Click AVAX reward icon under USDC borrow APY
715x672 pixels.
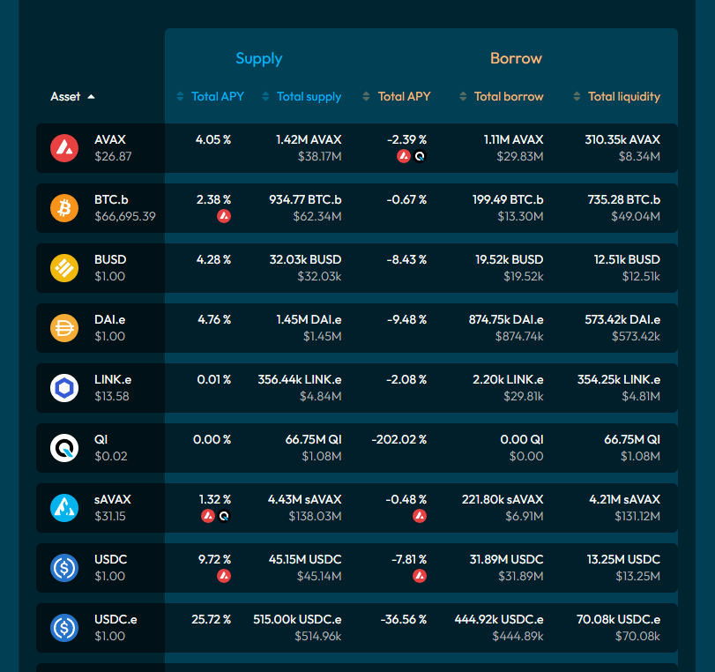[x=420, y=576]
